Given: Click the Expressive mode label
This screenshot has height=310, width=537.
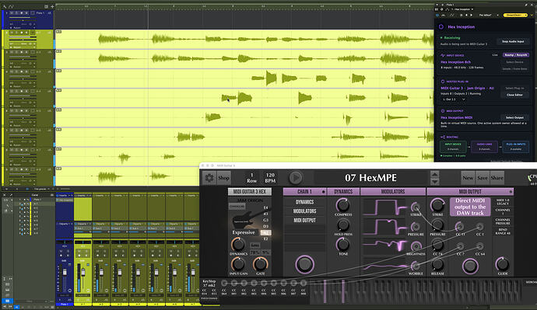Looking at the screenshot, I should coord(244,232).
